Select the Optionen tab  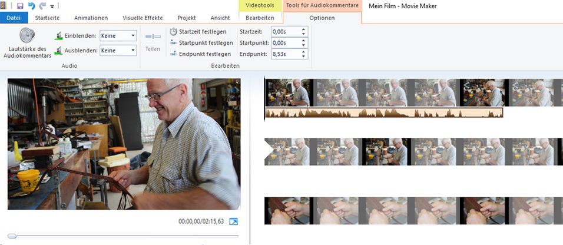tap(322, 18)
